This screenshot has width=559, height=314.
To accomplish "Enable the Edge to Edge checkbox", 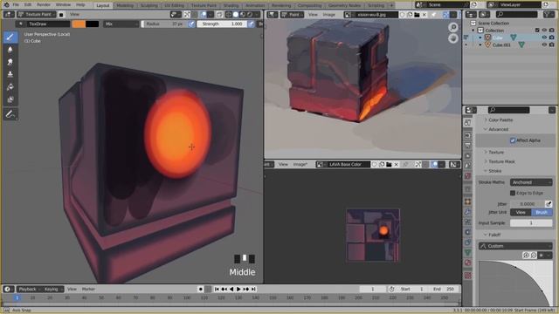I will tap(513, 193).
